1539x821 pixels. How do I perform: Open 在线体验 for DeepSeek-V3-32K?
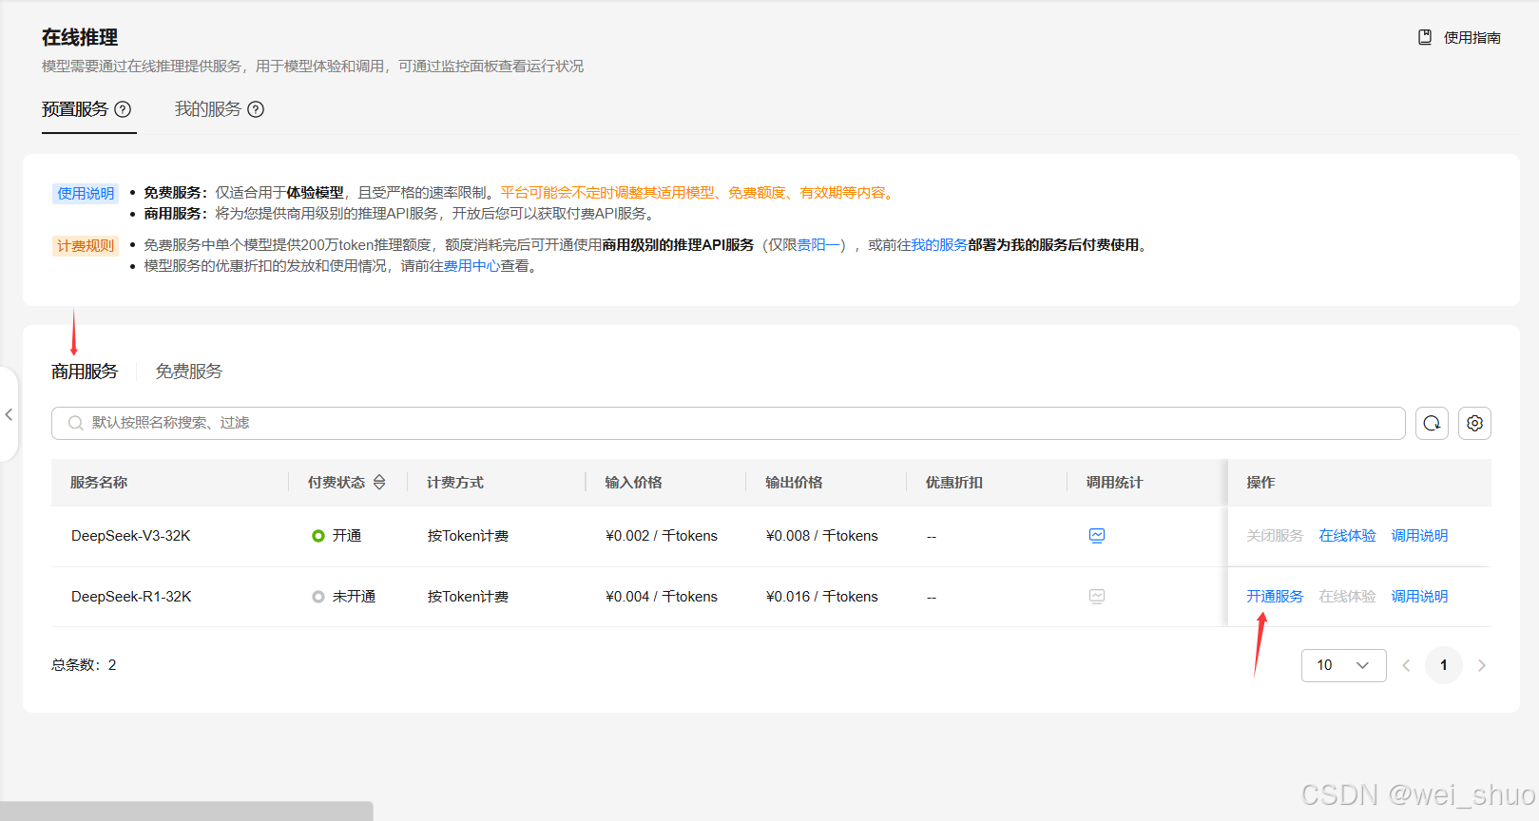click(1347, 536)
